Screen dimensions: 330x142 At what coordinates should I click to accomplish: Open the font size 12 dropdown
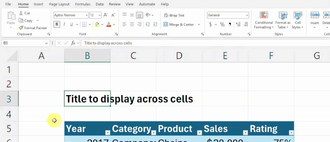(x=99, y=15)
